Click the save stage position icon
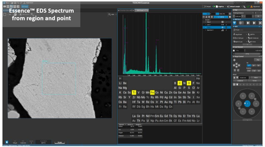The height and width of the screenshot is (147, 265). point(234,84)
